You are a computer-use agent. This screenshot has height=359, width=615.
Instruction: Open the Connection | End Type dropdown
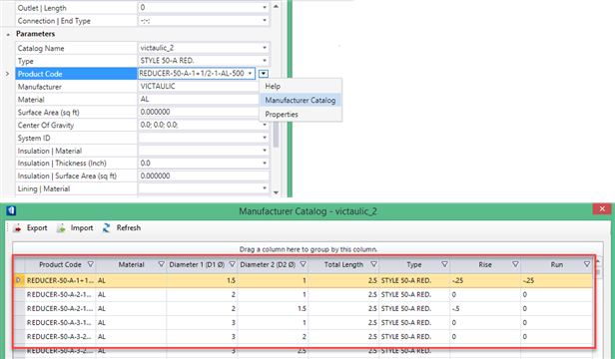[x=265, y=20]
